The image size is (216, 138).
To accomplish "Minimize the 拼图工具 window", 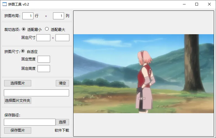I will click(x=184, y=4).
